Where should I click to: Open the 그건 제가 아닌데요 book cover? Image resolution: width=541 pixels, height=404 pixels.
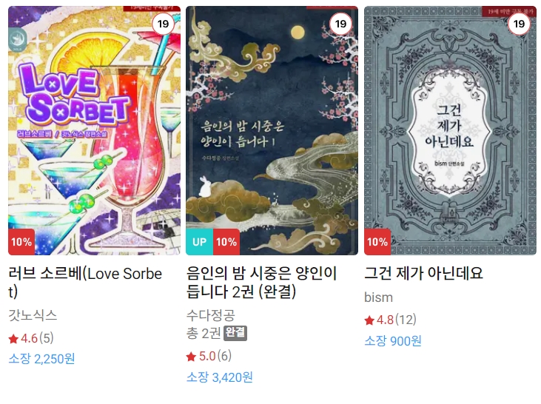450,131
